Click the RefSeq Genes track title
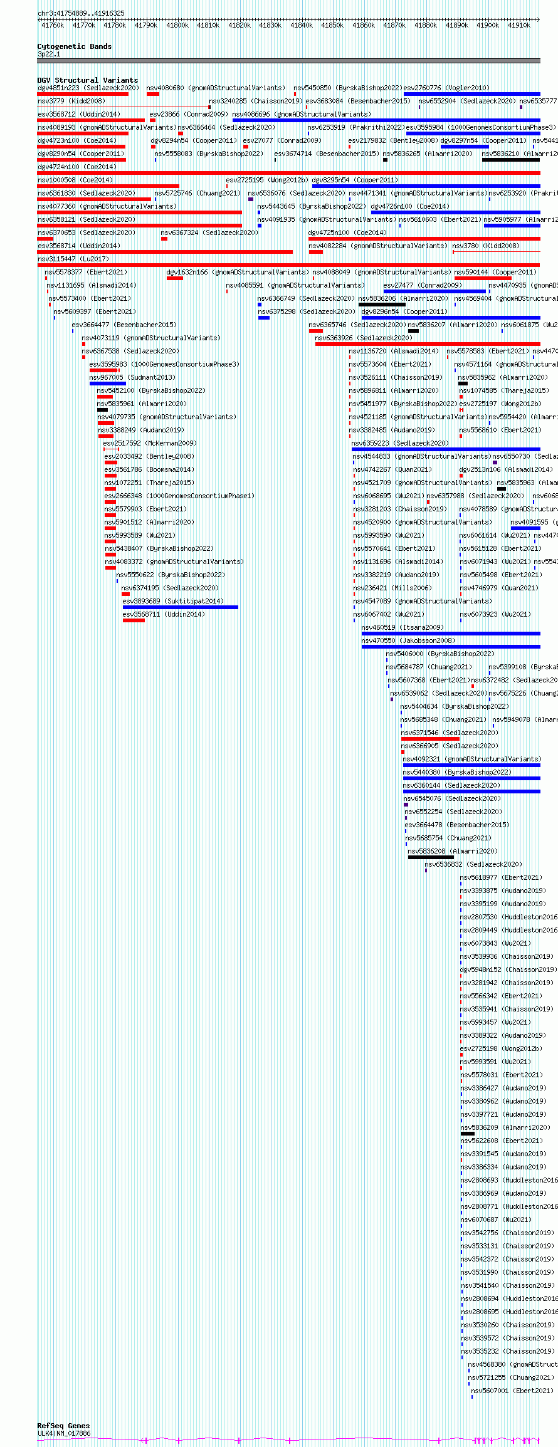558x1447 pixels. tap(63, 1426)
